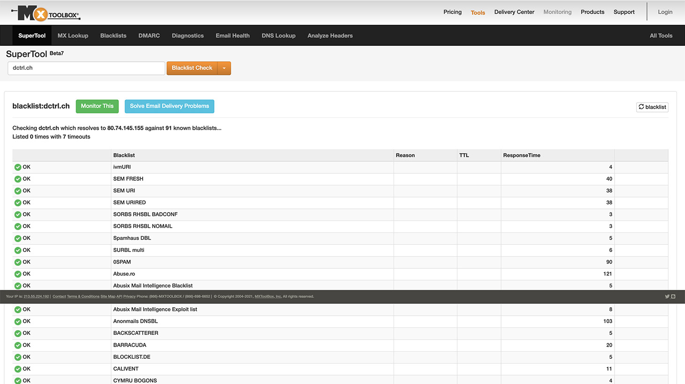685x384 pixels.
Task: Open the Analyze Headers tab
Action: [x=330, y=36]
